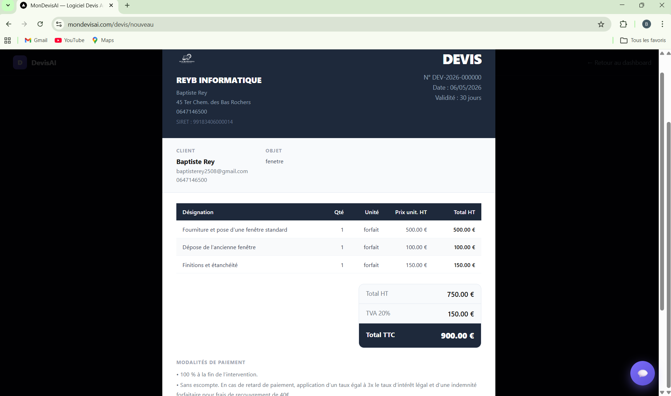Open the Gmail bookmark
671x396 pixels.
36,40
